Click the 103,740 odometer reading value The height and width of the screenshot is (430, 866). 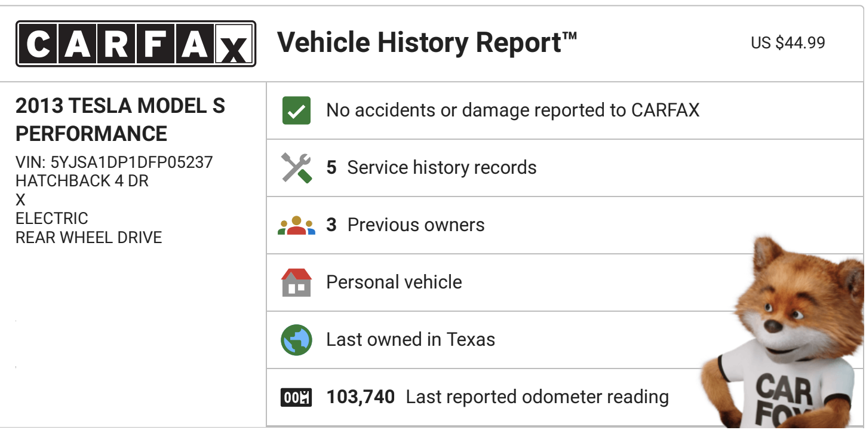pos(361,397)
